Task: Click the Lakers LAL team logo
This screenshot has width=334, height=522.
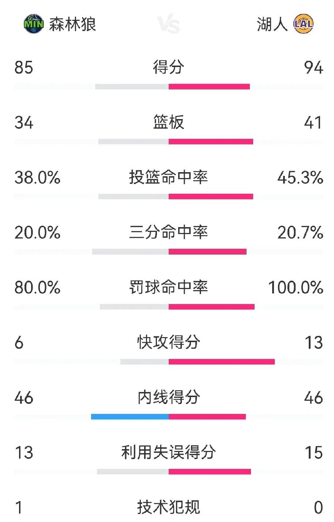Action: click(x=304, y=24)
